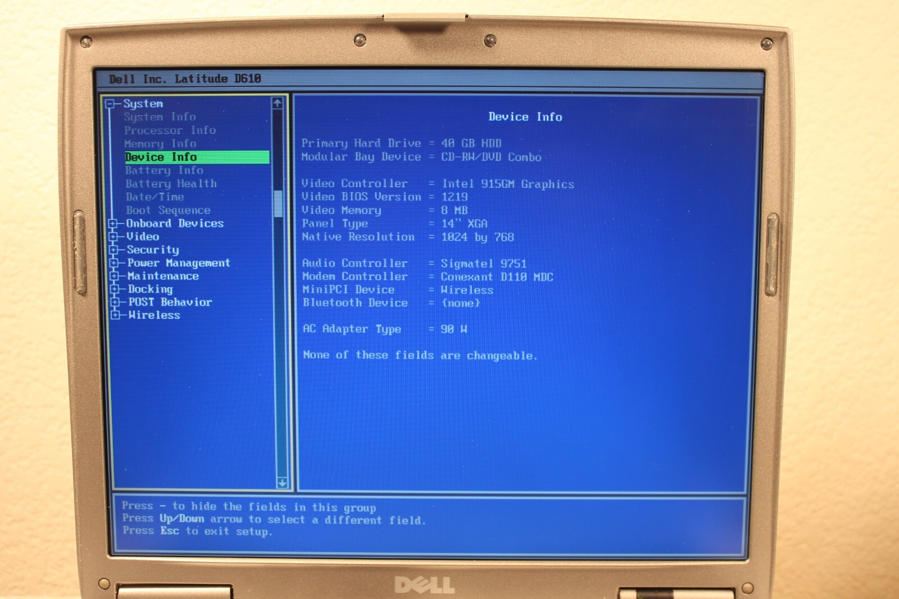The image size is (899, 599).
Task: Click the Intel 915GM Graphics value
Action: coord(508,184)
